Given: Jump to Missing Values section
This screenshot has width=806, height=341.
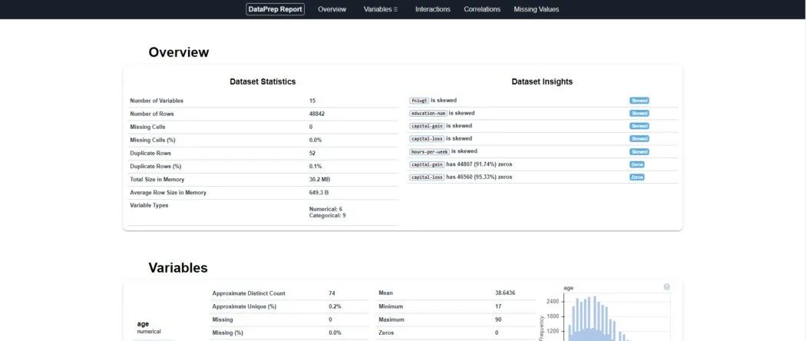Looking at the screenshot, I should point(536,9).
